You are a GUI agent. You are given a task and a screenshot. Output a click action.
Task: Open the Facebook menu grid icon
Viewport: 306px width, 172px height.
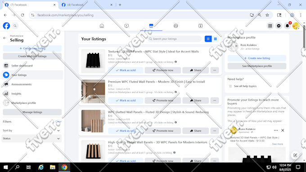(270, 26)
